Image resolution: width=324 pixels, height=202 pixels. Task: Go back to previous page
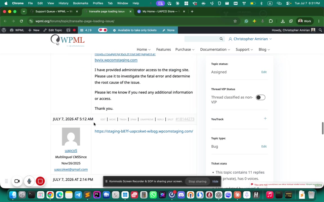tap(5, 21)
